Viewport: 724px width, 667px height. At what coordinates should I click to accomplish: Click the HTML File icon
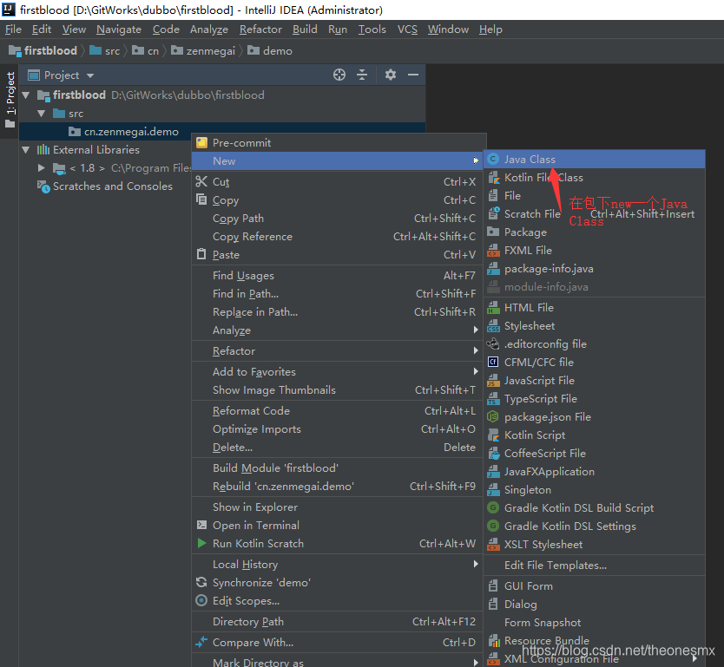[493, 308]
